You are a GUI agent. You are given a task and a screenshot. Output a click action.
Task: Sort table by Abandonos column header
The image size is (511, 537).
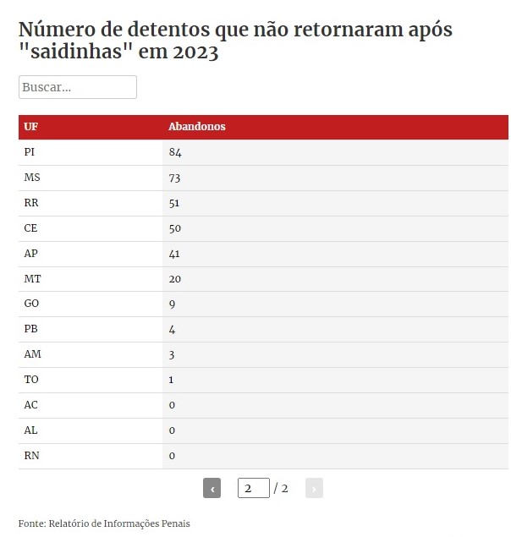(x=196, y=127)
